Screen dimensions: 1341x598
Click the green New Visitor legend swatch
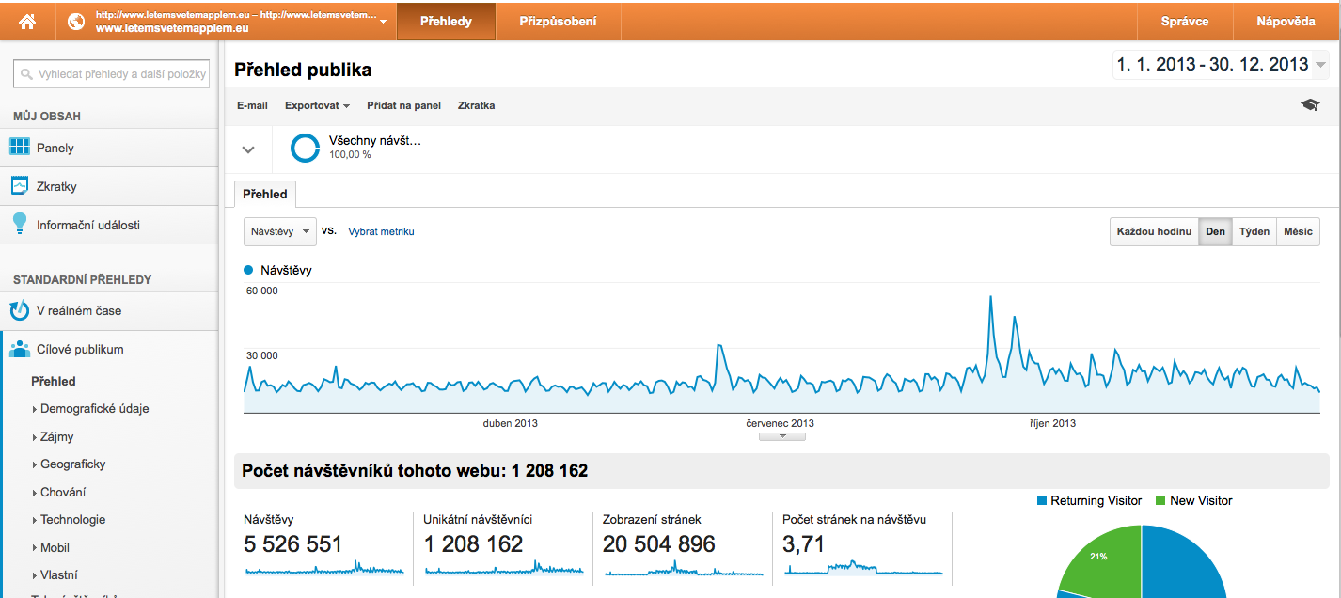pos(1160,501)
